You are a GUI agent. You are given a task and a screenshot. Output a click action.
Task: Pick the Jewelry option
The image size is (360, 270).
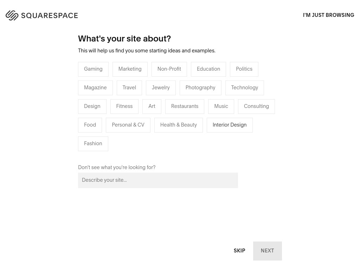(161, 88)
